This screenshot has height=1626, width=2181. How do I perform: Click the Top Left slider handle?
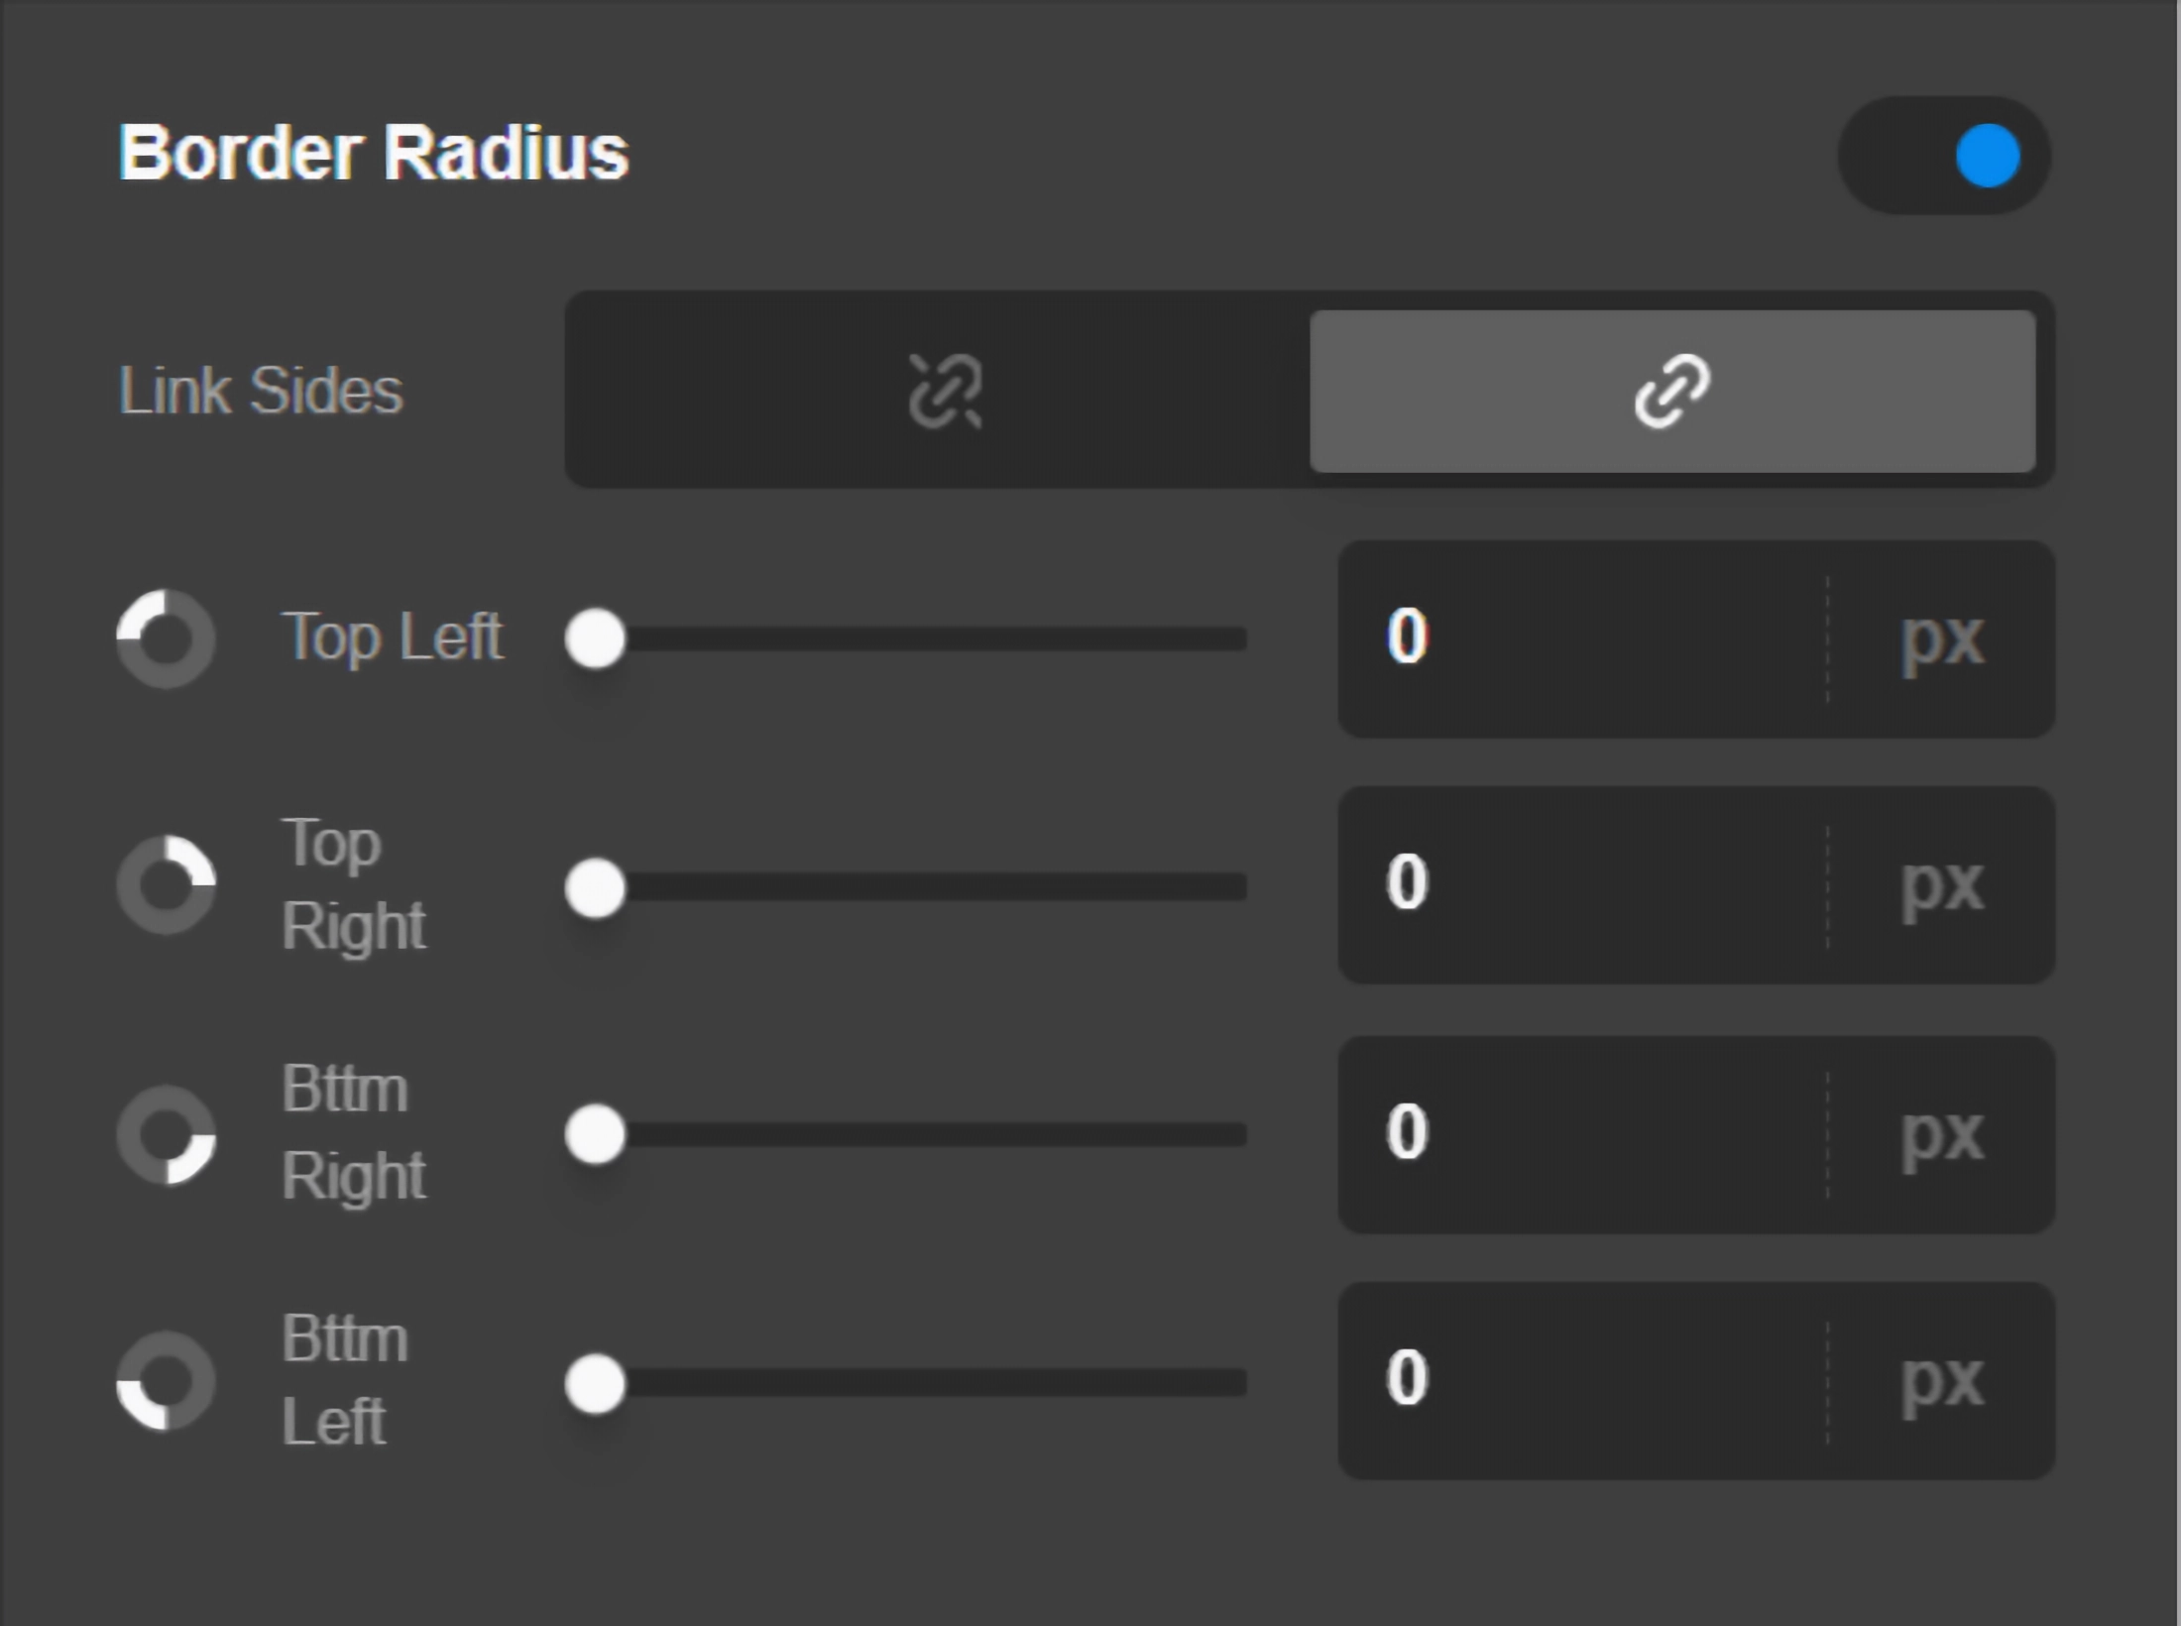(x=595, y=639)
